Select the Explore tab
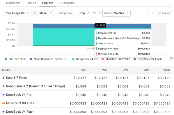The width and height of the screenshot is (174, 115). click(48, 3)
